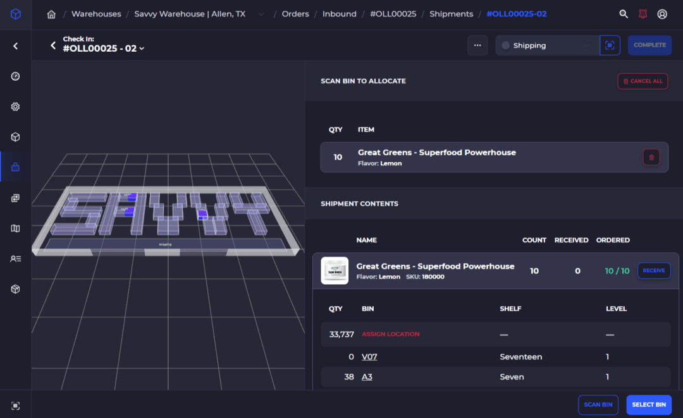
Task: Click RECEIVE for Great Greens item
Action: pyautogui.click(x=654, y=270)
